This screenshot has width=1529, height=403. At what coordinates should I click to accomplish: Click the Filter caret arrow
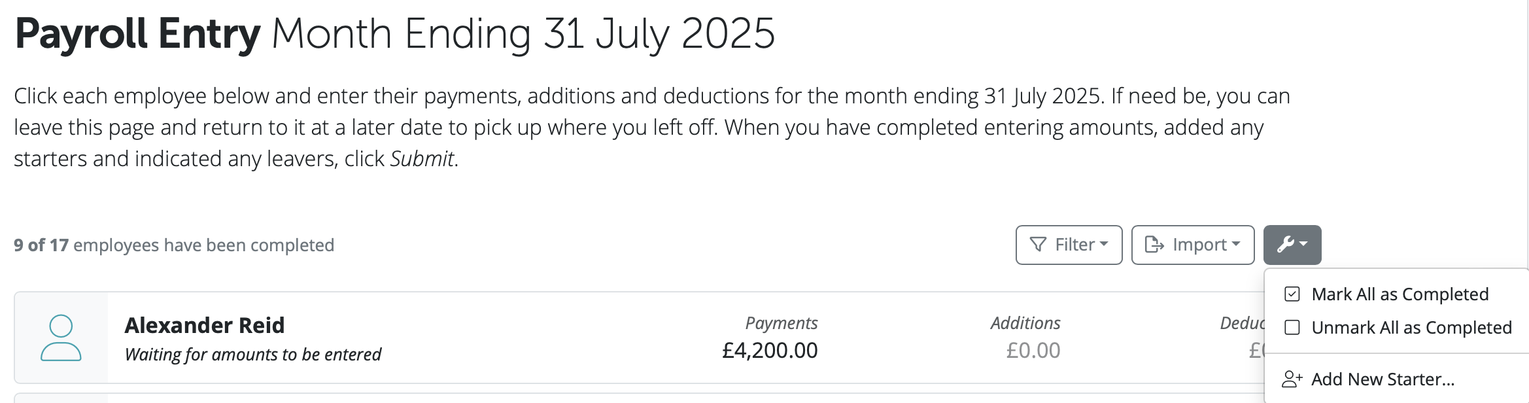tap(1104, 244)
